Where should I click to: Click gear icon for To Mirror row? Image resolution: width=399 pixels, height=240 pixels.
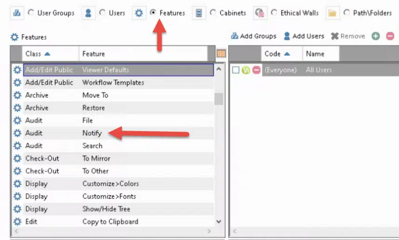pyautogui.click(x=17, y=159)
